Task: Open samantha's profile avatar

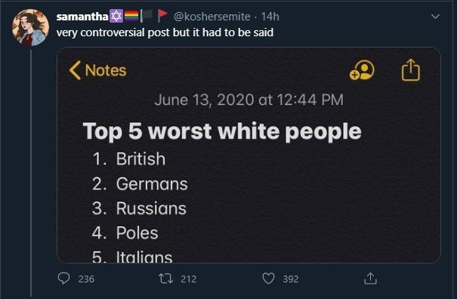Action: pos(30,27)
